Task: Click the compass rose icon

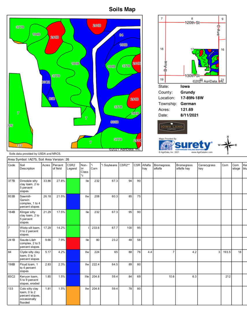Action: click(x=228, y=145)
